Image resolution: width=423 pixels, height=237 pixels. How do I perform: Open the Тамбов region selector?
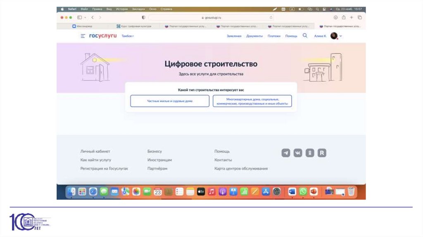[127, 36]
